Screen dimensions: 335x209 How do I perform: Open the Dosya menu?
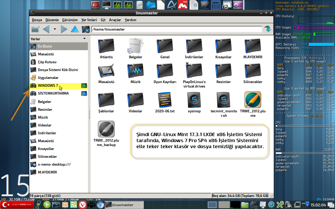[37, 20]
